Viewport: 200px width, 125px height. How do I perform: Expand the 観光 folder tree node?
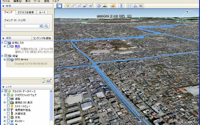pos(5,46)
